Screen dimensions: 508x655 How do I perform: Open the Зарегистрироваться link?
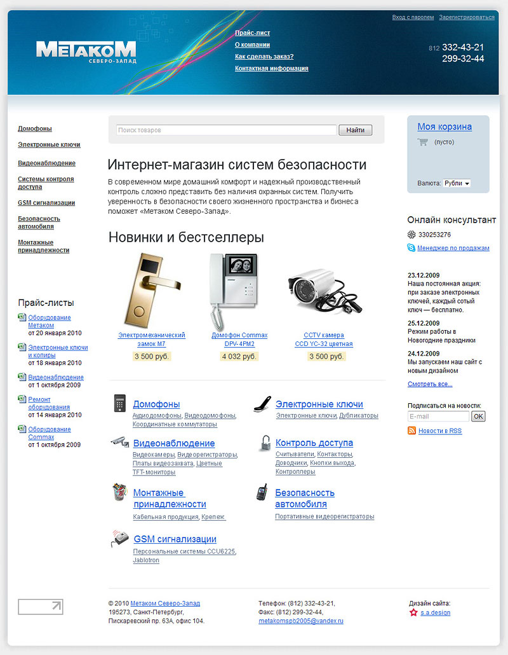pyautogui.click(x=468, y=17)
